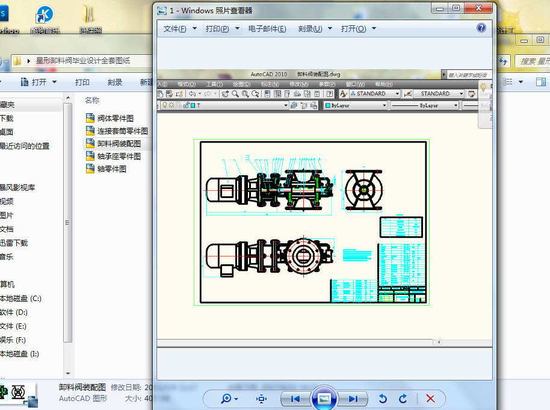The height and width of the screenshot is (410, 550).
Task: Click the folder icon in Explorer address bar
Action: (17, 61)
